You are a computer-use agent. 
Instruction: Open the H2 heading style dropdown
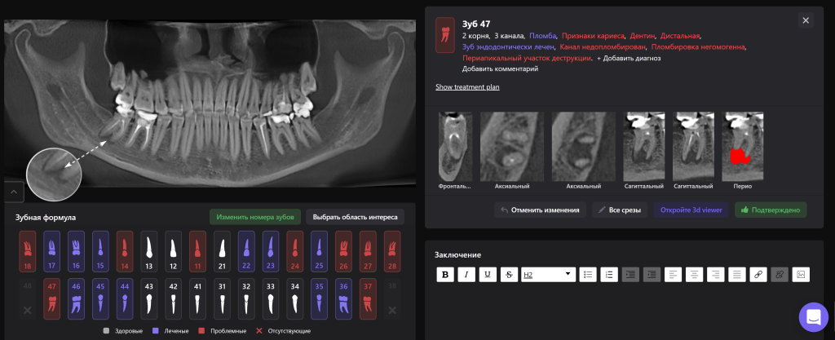click(x=548, y=275)
